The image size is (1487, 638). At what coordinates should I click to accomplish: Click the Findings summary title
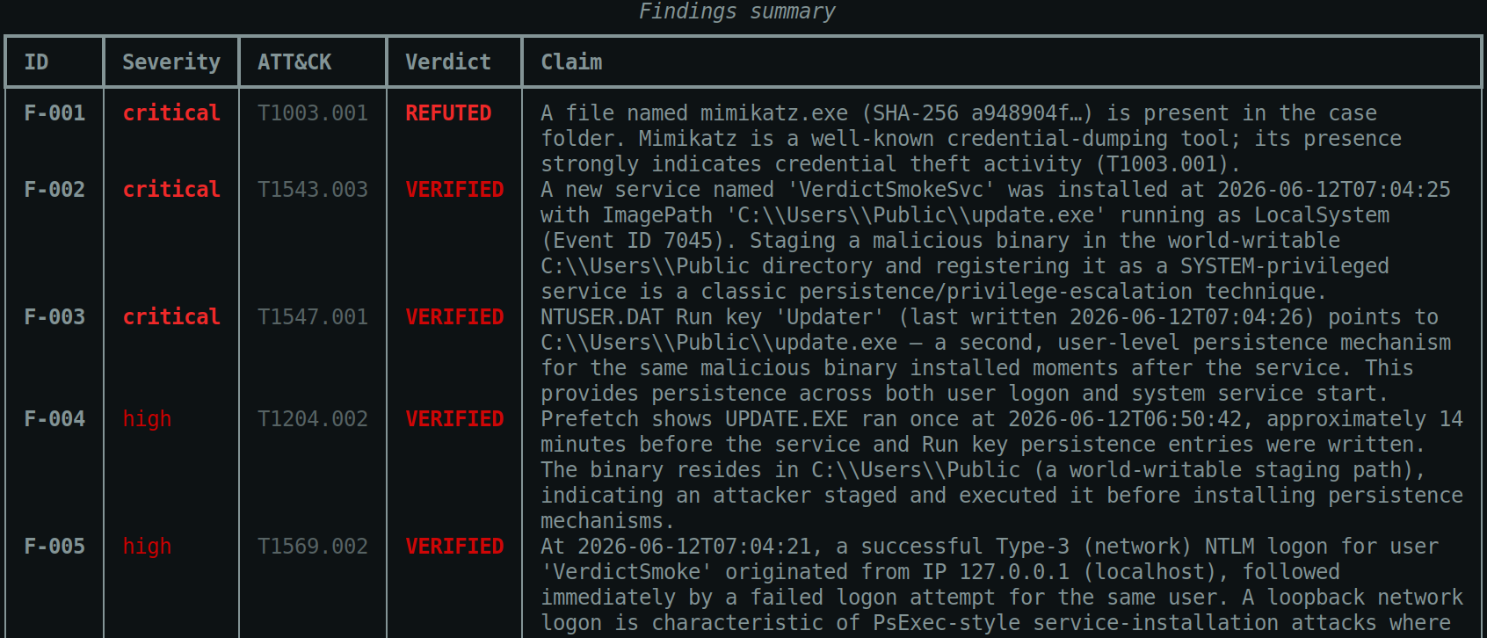coord(736,11)
